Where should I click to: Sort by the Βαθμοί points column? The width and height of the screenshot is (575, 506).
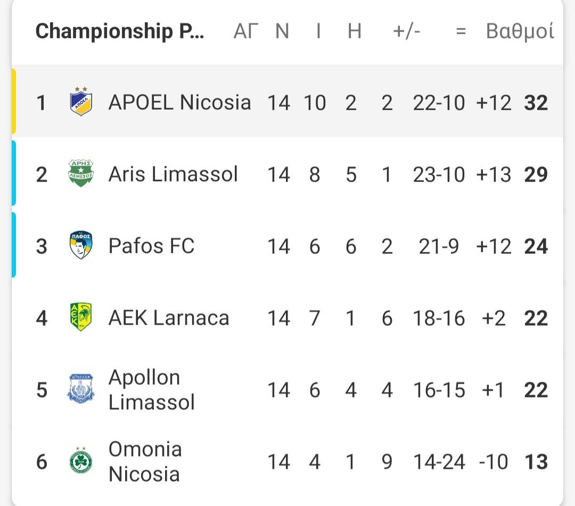point(520,31)
